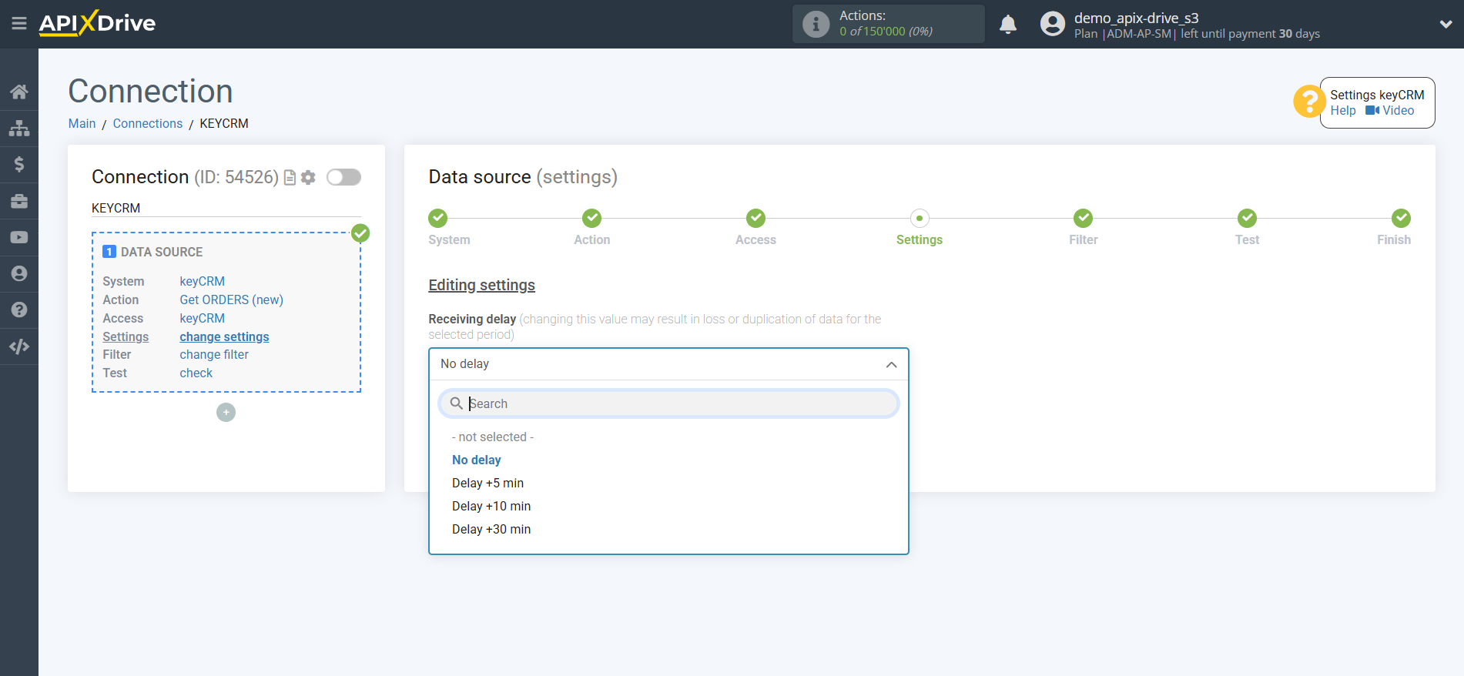Image resolution: width=1464 pixels, height=676 pixels.
Task: Open the hamburger menu
Action: pos(19,24)
